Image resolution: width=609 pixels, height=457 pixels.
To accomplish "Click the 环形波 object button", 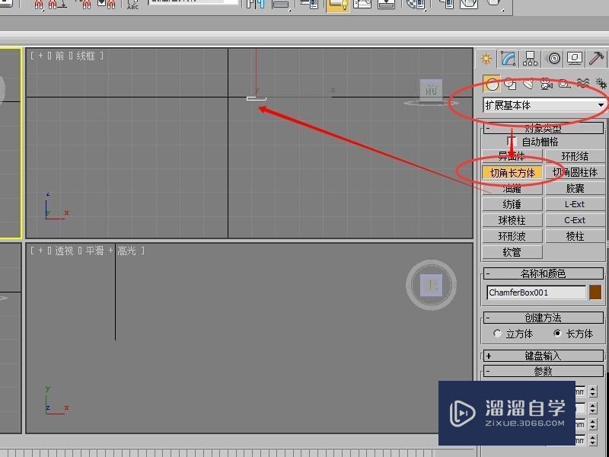I will click(512, 236).
